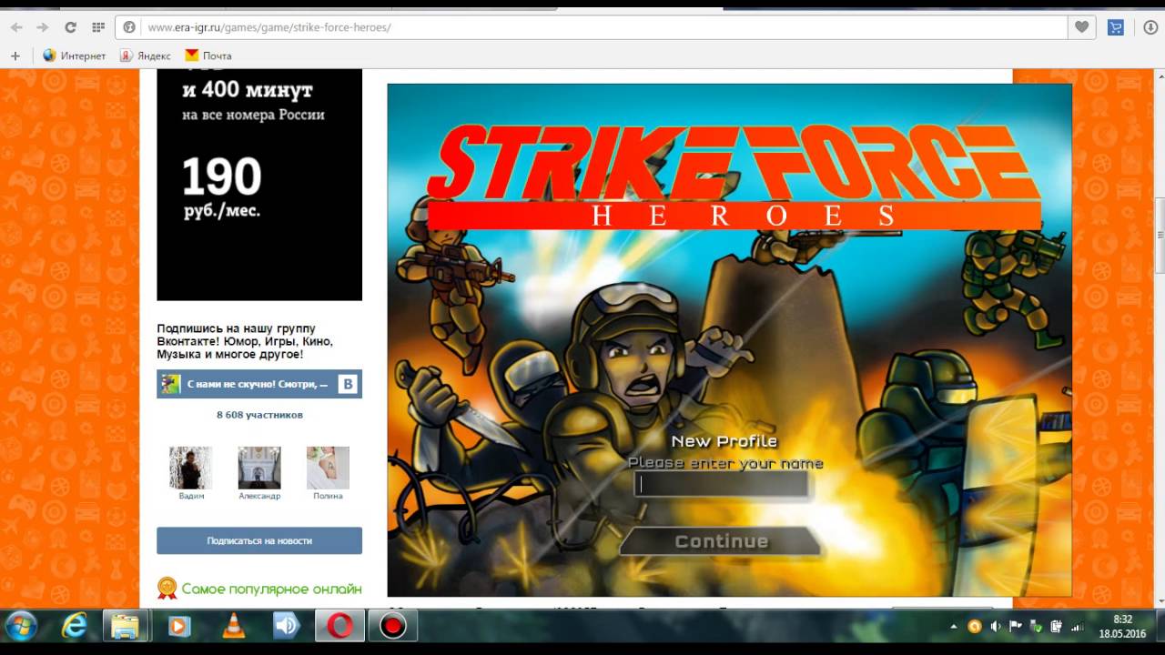Click the site info globe in address bar
The width and height of the screenshot is (1165, 655).
pyautogui.click(x=129, y=27)
